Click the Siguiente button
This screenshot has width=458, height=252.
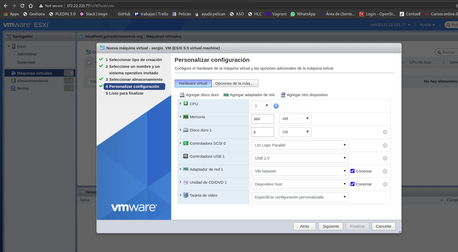pyautogui.click(x=330, y=226)
